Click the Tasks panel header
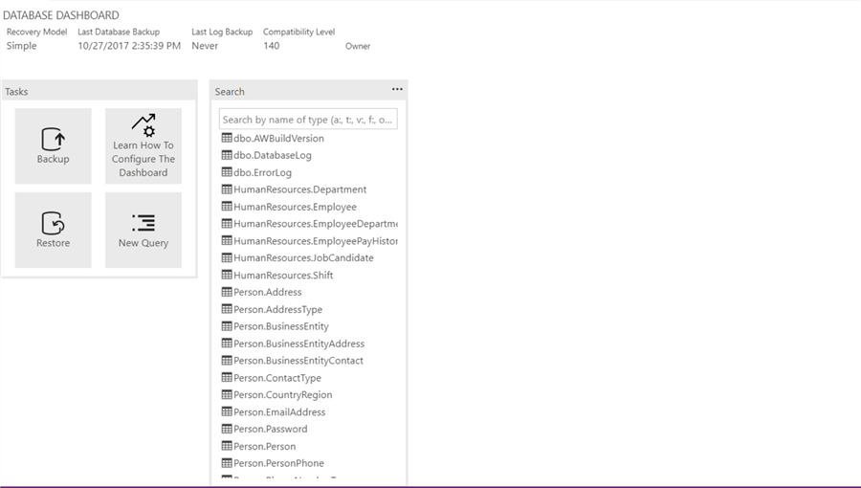 pos(99,91)
